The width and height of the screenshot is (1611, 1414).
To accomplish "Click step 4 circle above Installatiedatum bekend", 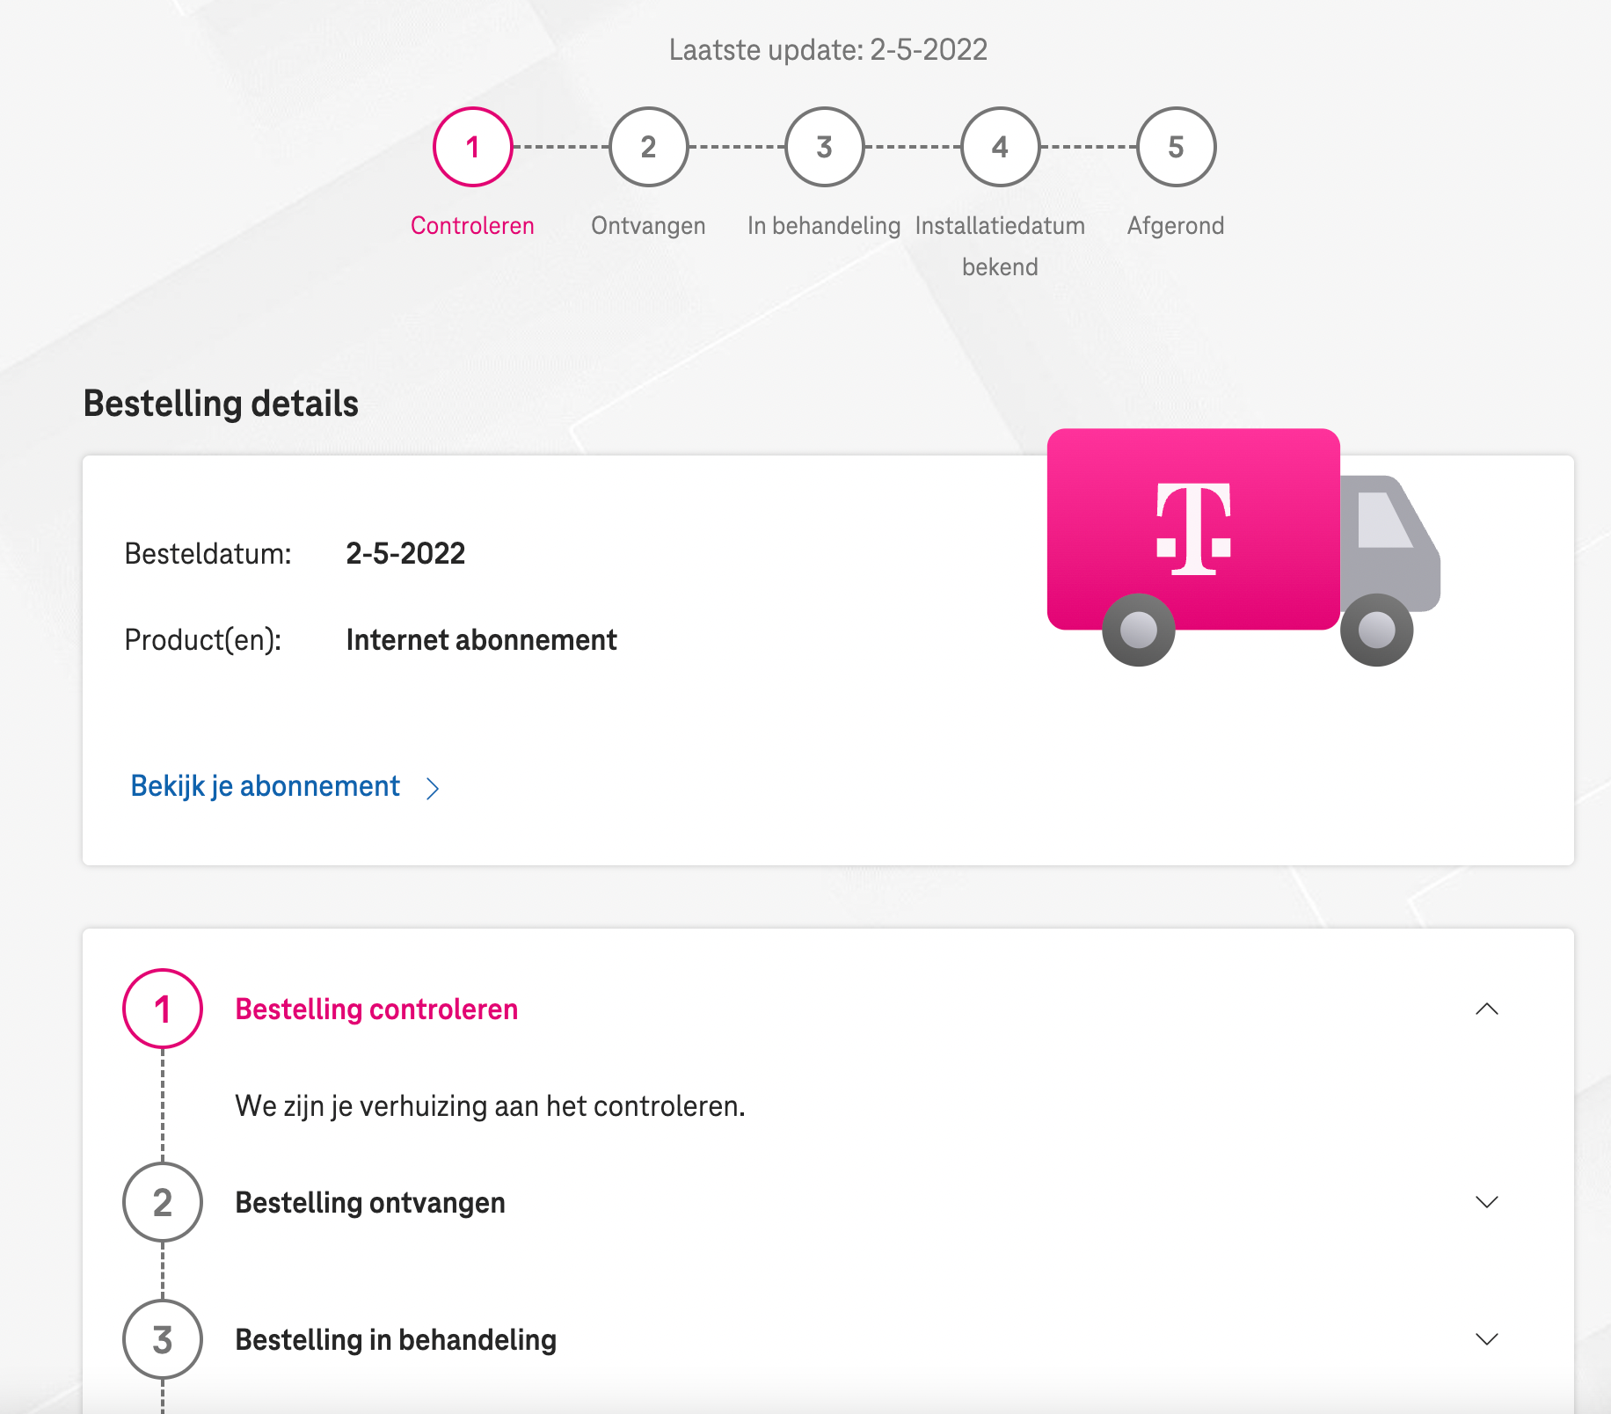I will 1001,147.
